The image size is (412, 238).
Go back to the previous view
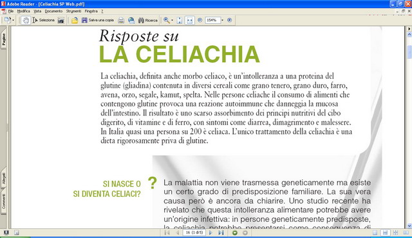point(235,232)
